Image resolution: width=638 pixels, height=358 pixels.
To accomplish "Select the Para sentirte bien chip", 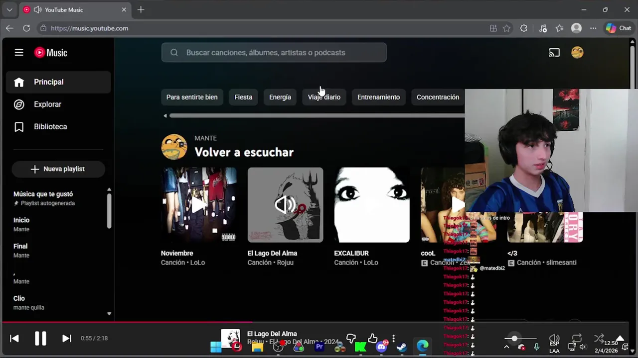I will [192, 97].
